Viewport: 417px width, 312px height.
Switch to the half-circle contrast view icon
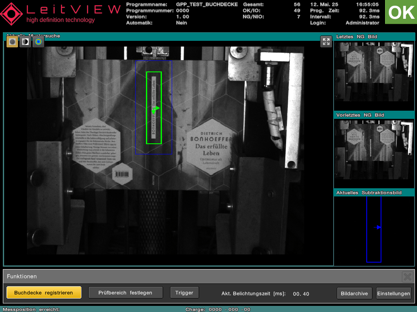25,42
